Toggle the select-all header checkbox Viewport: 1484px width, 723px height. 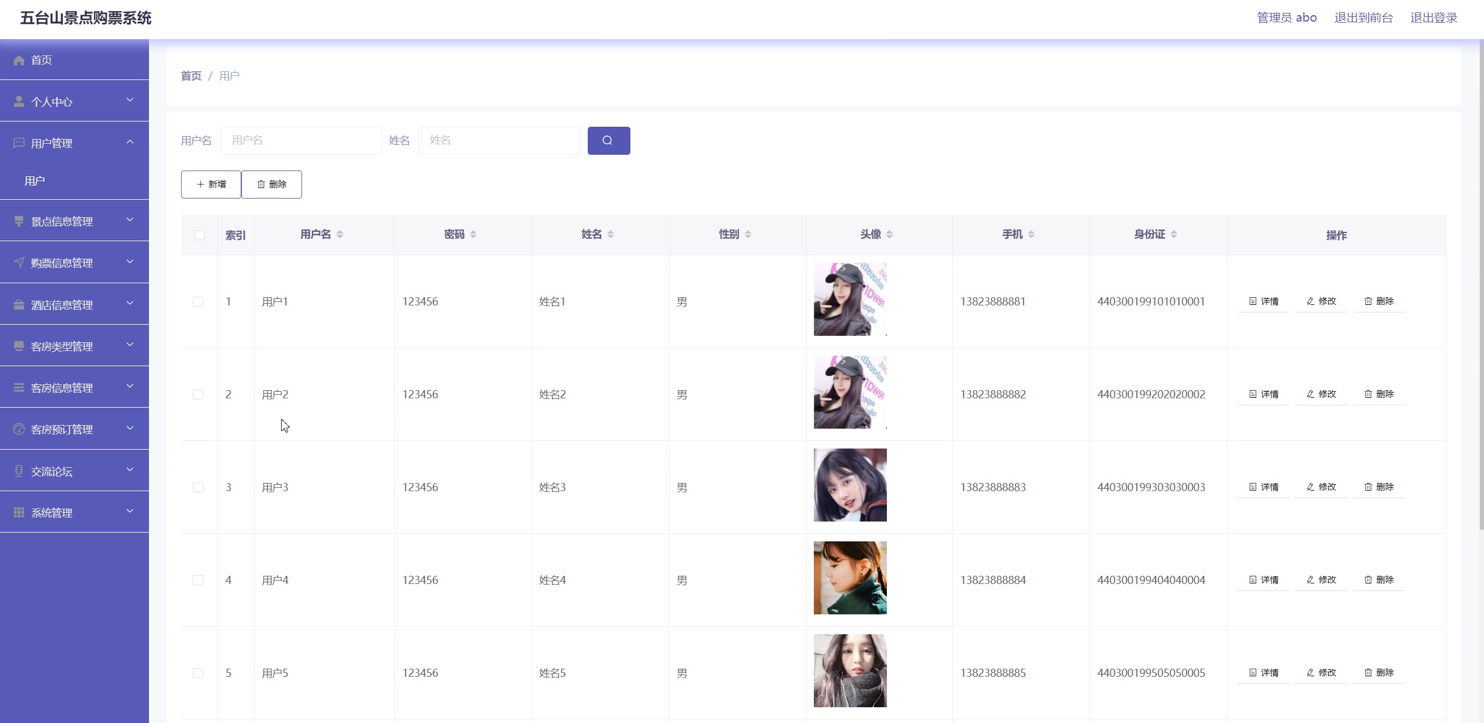coord(199,235)
